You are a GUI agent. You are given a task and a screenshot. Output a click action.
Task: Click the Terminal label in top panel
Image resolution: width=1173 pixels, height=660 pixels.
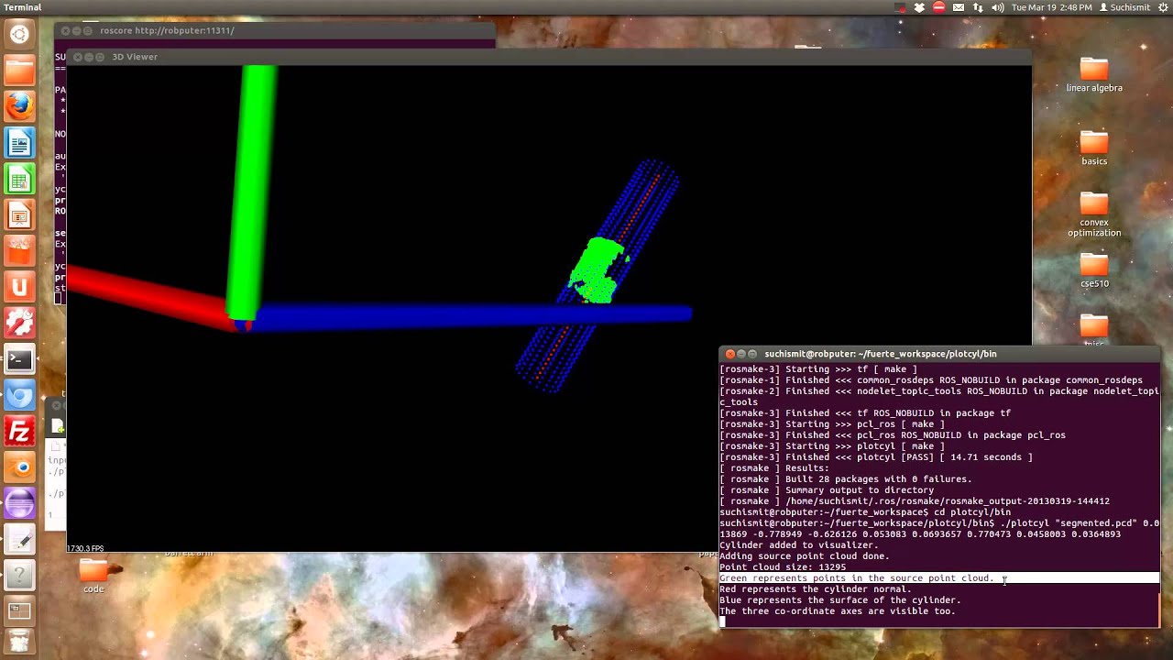(x=23, y=7)
